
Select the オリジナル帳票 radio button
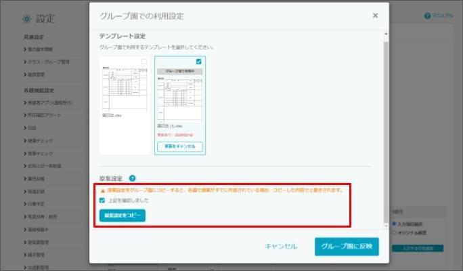pos(394,232)
